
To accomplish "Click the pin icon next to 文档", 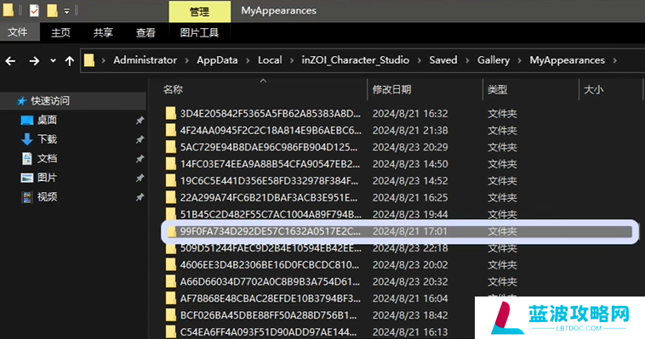I will coord(140,159).
